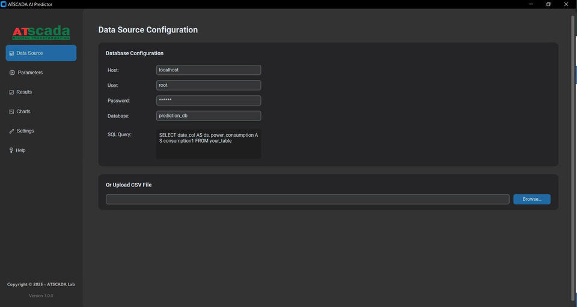This screenshot has width=577, height=307.
Task: Click the Data Source sidebar icon
Action: [12, 53]
